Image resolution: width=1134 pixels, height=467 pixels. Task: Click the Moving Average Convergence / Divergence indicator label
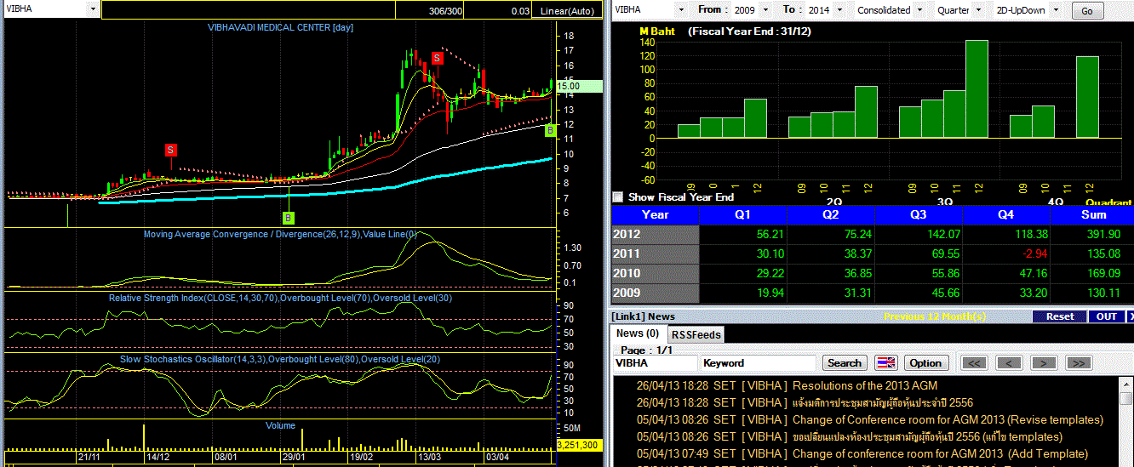pyautogui.click(x=280, y=234)
